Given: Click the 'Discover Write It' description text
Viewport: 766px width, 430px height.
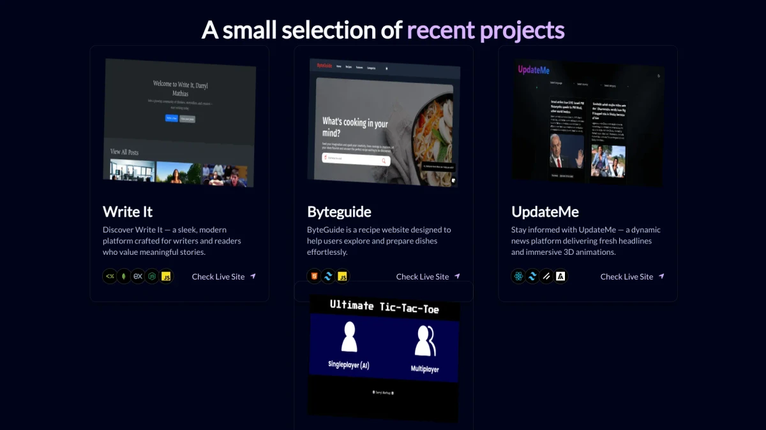Looking at the screenshot, I should pos(172,241).
